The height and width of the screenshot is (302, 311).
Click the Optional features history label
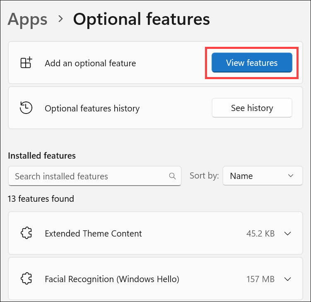(92, 108)
